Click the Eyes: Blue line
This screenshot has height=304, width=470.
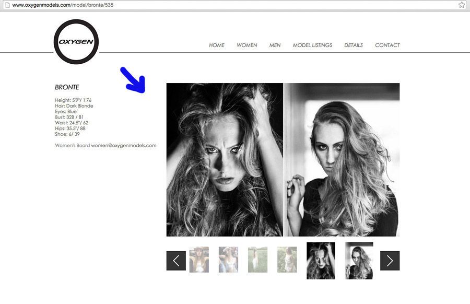point(66,112)
